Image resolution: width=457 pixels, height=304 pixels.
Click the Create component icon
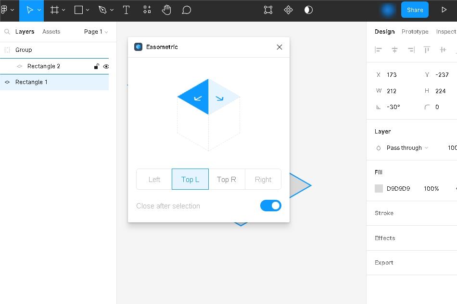point(289,10)
